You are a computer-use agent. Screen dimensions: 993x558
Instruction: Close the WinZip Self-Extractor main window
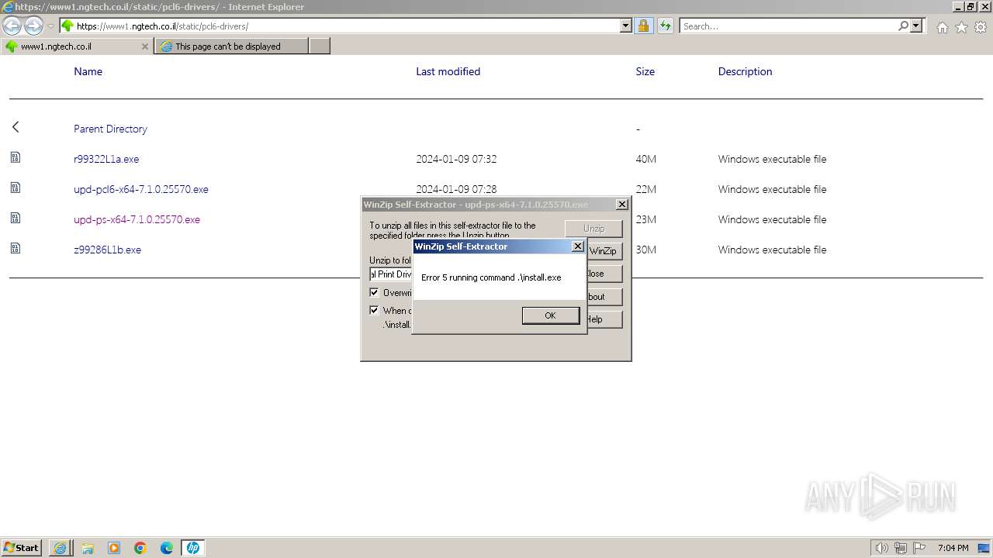[x=621, y=205]
